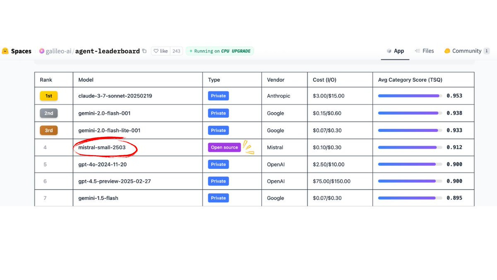Open the galileo-ai profile link
This screenshot has height=280, width=497.
tap(58, 51)
